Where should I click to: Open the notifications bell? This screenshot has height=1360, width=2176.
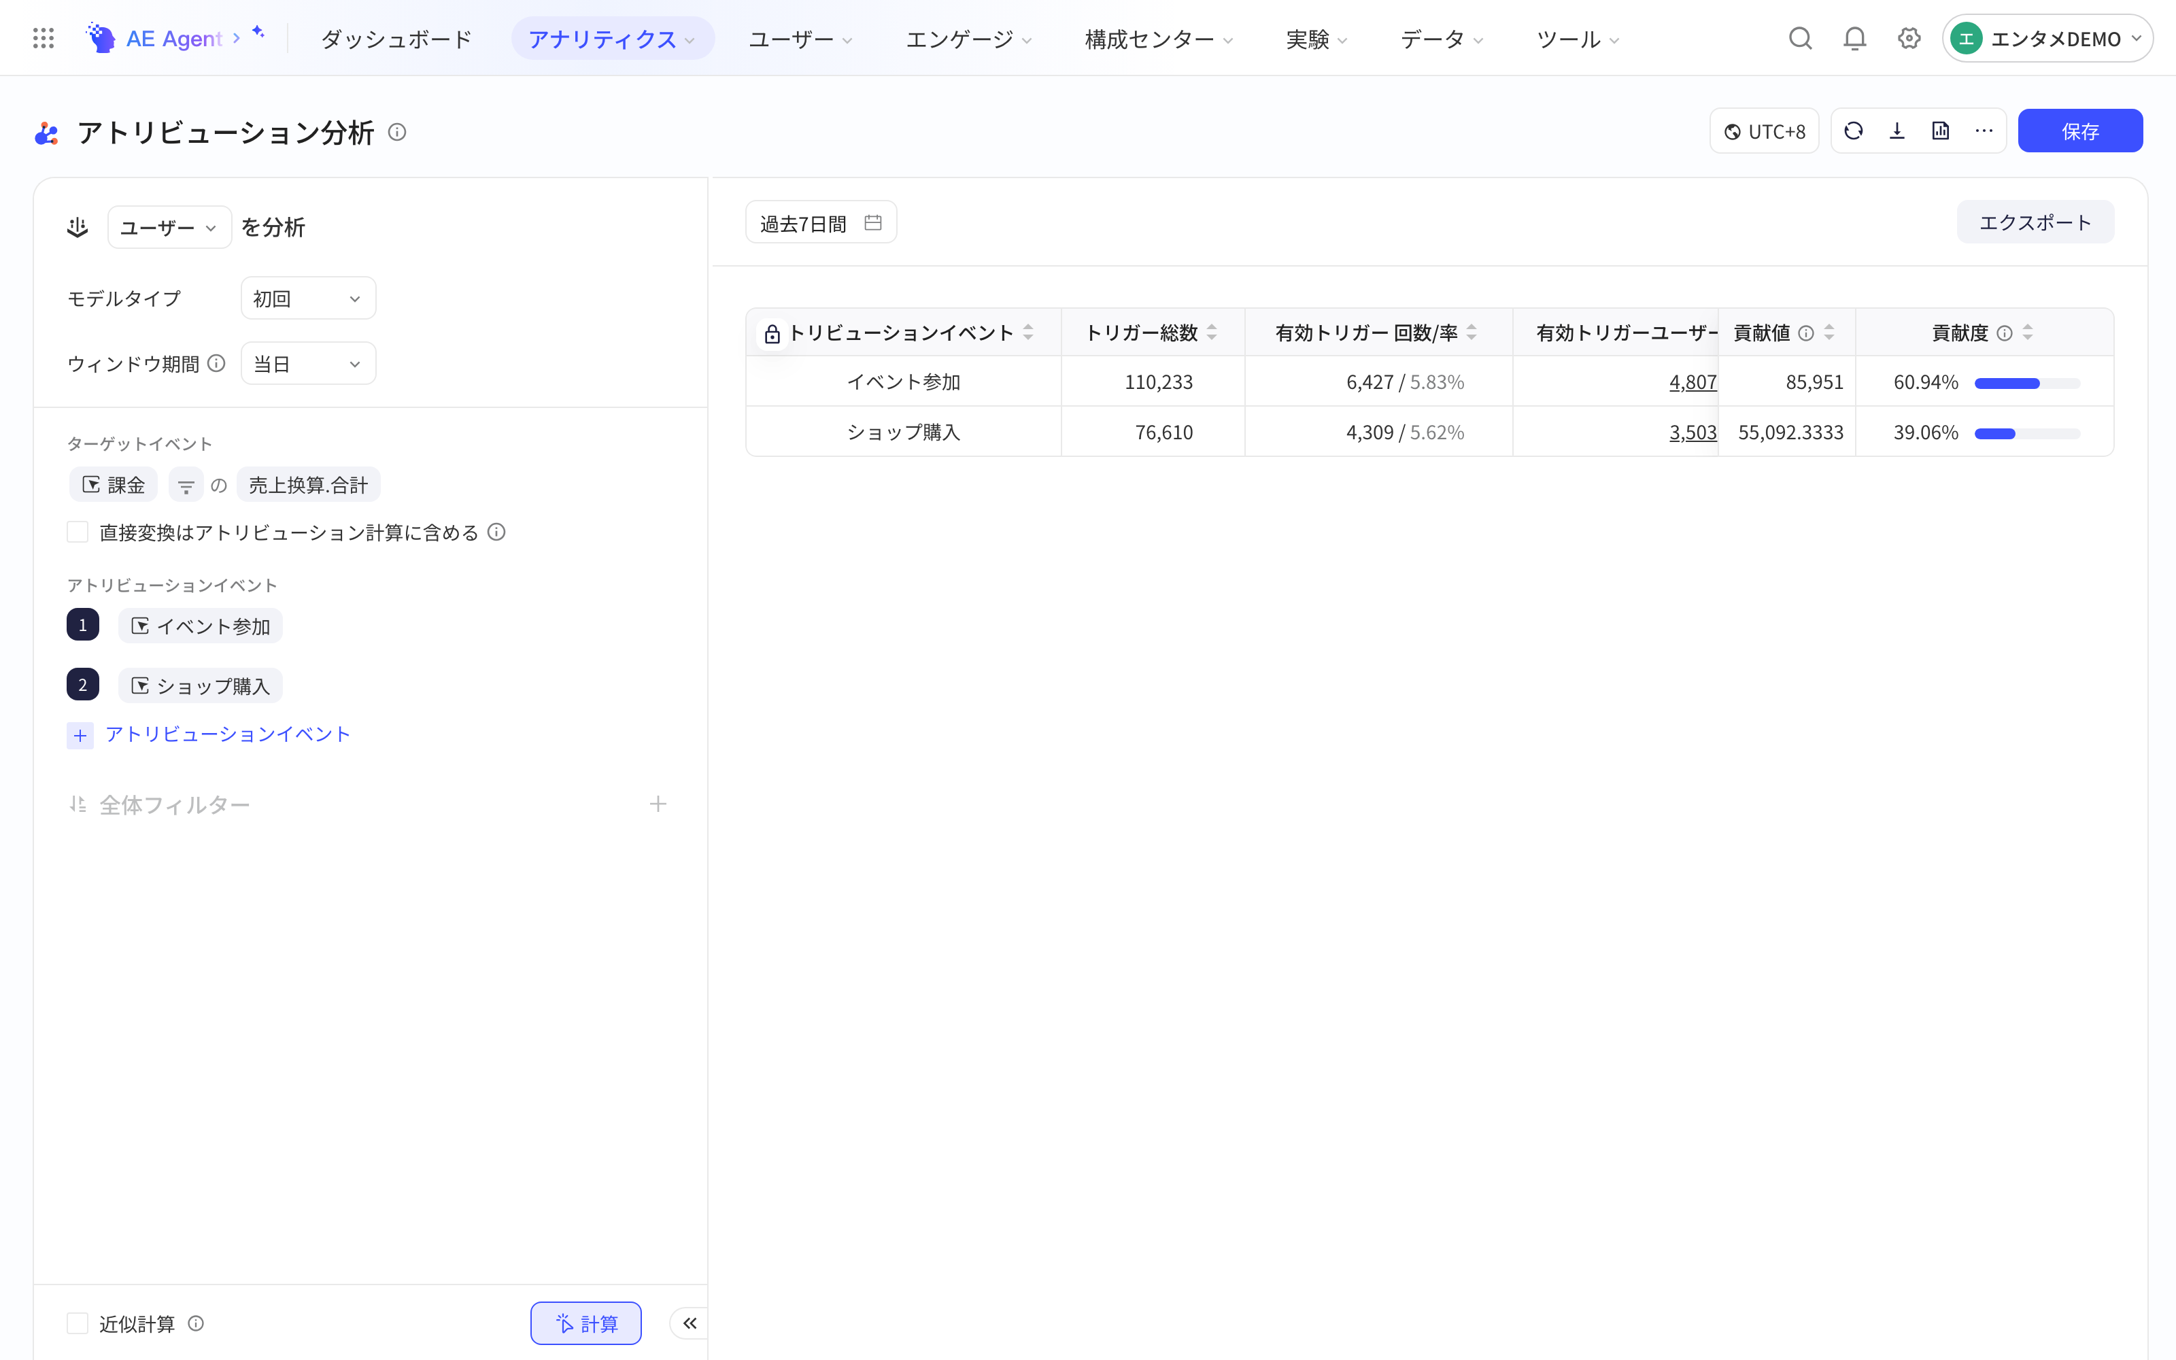1855,38
